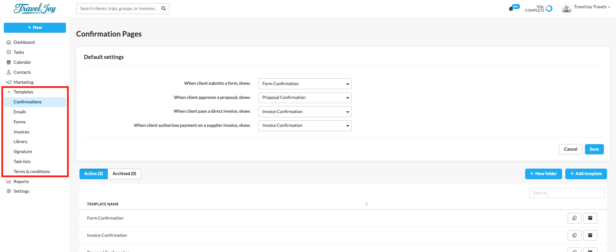Image resolution: width=616 pixels, height=252 pixels.
Task: Click the TEMPLATE NAME column header
Action: point(103,204)
